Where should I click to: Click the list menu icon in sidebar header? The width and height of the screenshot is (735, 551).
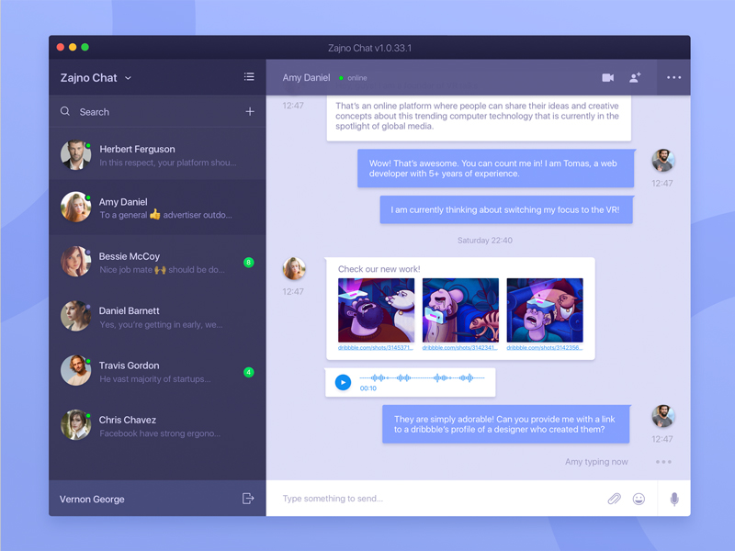point(249,77)
